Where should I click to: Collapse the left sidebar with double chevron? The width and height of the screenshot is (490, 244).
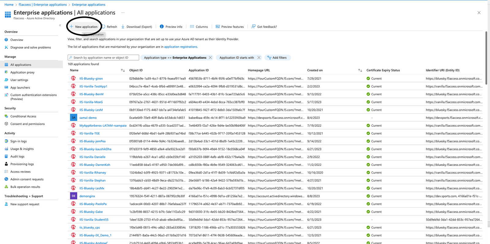(x=60, y=25)
